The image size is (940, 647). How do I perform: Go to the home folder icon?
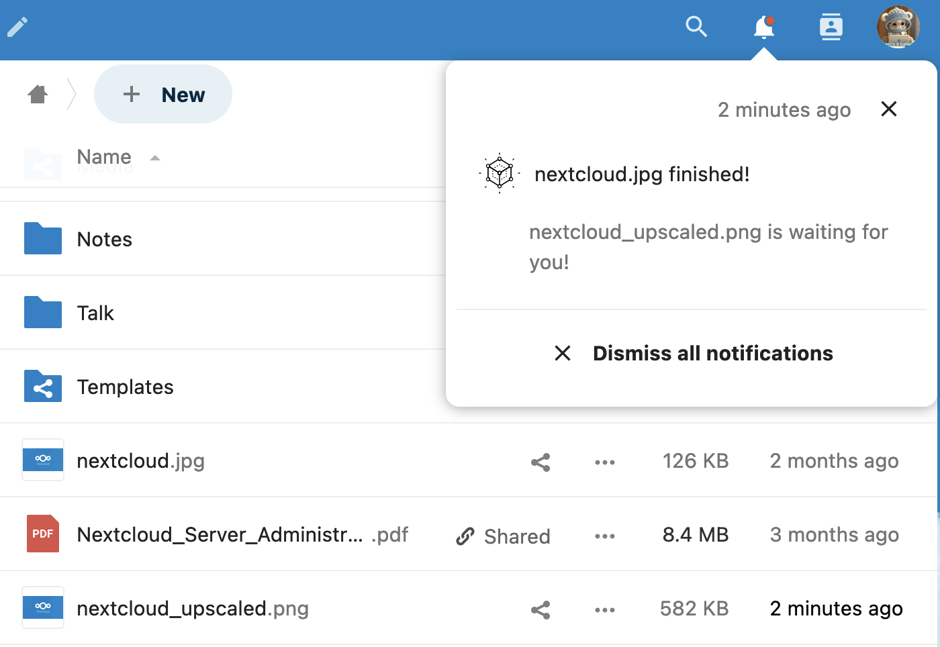point(38,95)
